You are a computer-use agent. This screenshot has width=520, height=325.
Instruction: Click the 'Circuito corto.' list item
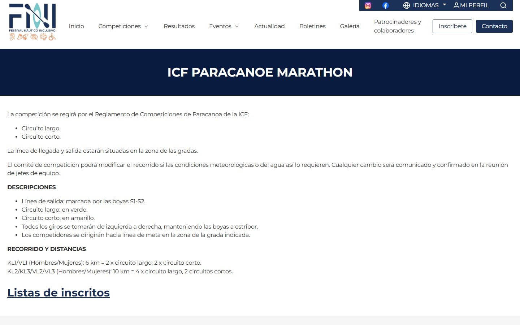click(41, 136)
